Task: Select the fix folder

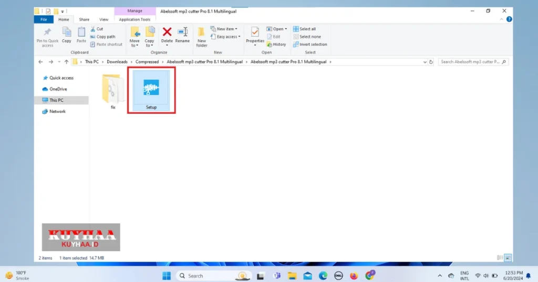Action: (113, 92)
